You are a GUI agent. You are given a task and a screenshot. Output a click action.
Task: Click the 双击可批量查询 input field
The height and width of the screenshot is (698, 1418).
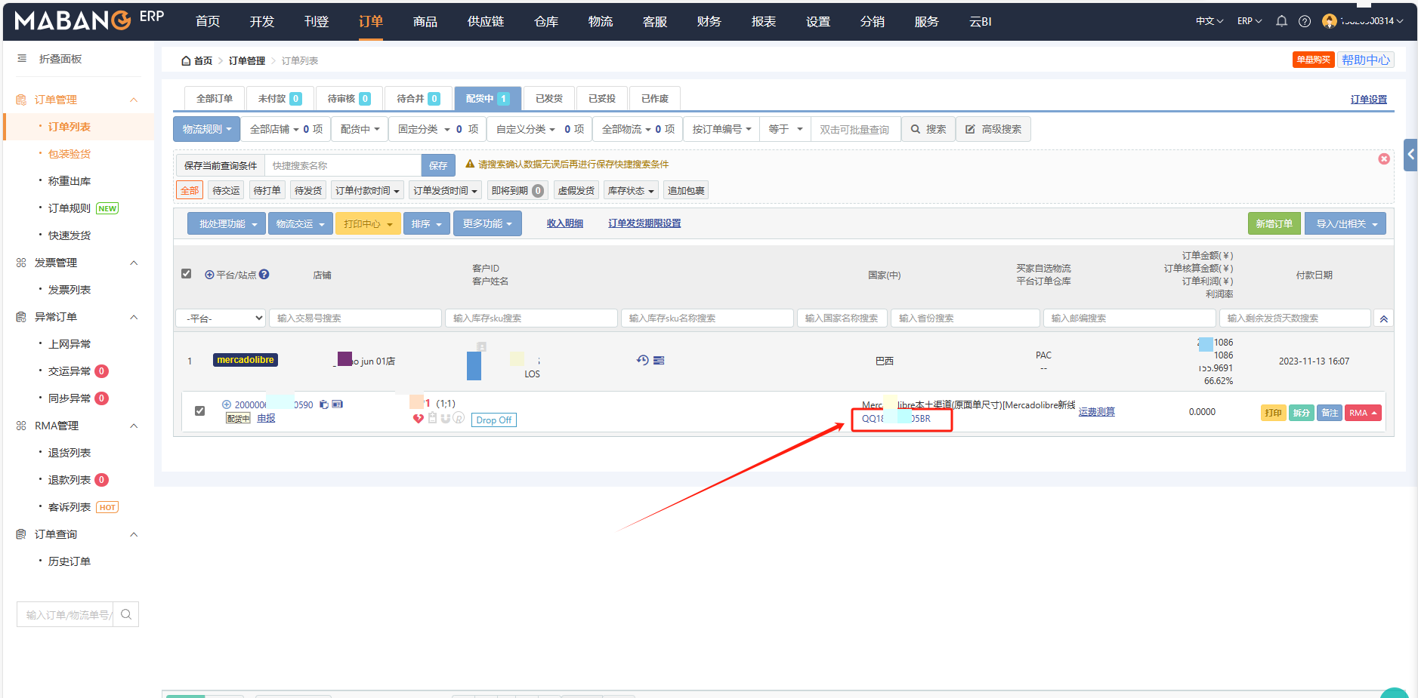point(857,129)
